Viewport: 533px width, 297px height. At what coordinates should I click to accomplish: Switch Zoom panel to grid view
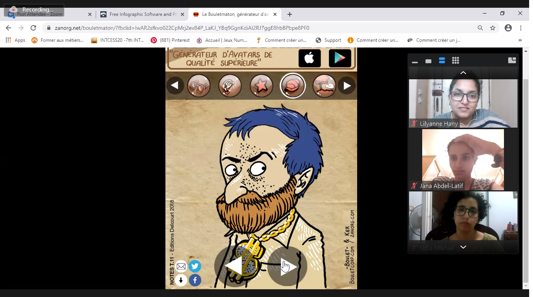point(456,61)
